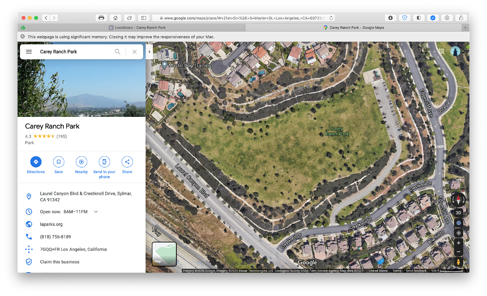The image size is (487, 296).
Task: Clear the Carey Ranch Park search
Action: pyautogui.click(x=134, y=52)
